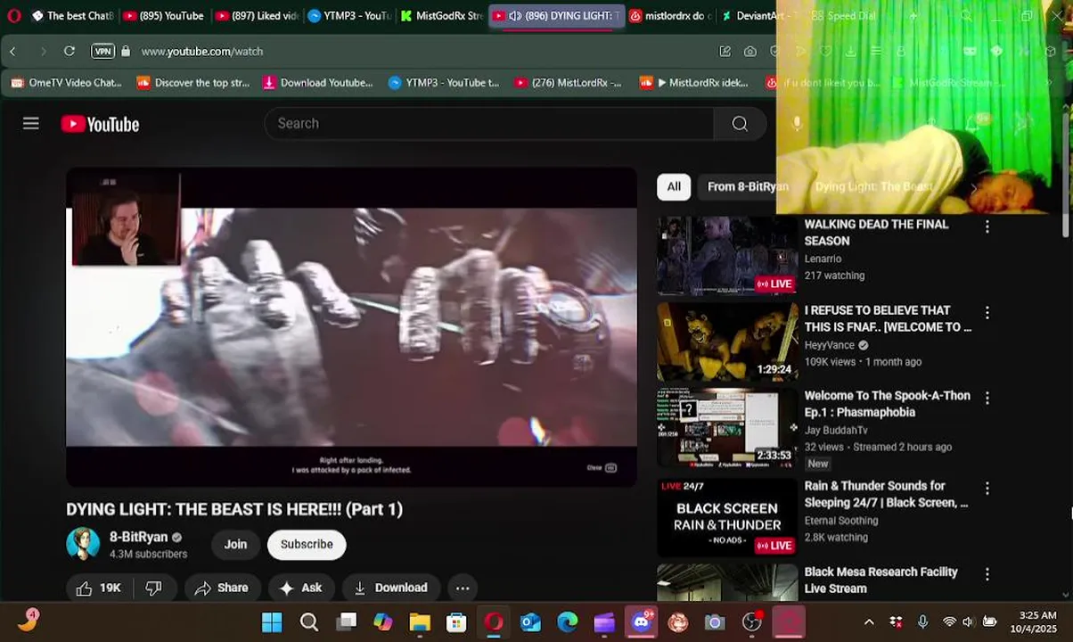This screenshot has width=1073, height=642.
Task: Open the Ask AI button
Action: pos(301,588)
